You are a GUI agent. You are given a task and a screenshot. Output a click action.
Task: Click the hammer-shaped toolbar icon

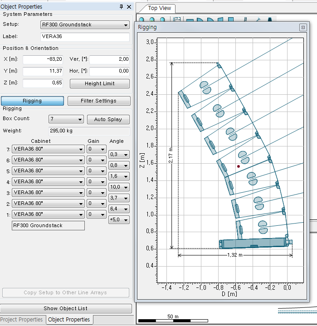[x=258, y=19]
